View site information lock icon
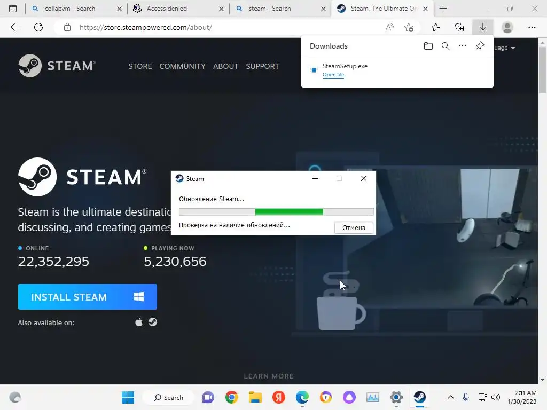 click(67, 27)
